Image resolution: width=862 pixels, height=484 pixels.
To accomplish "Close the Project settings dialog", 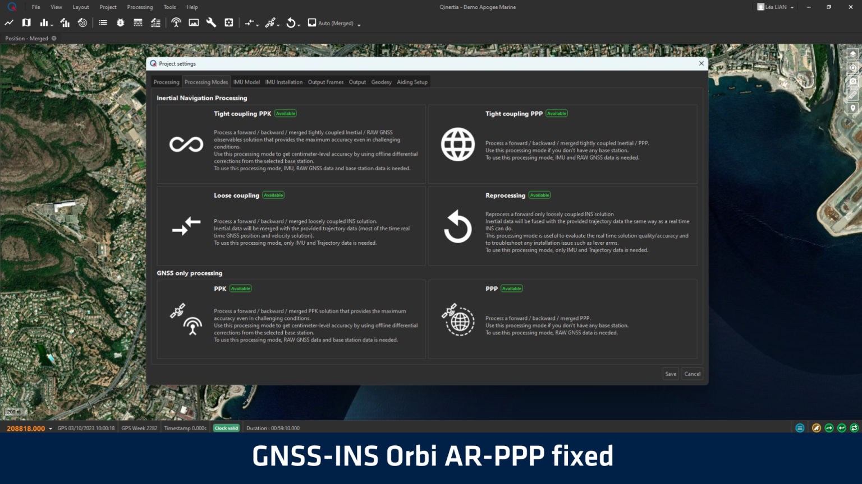I will [x=701, y=63].
